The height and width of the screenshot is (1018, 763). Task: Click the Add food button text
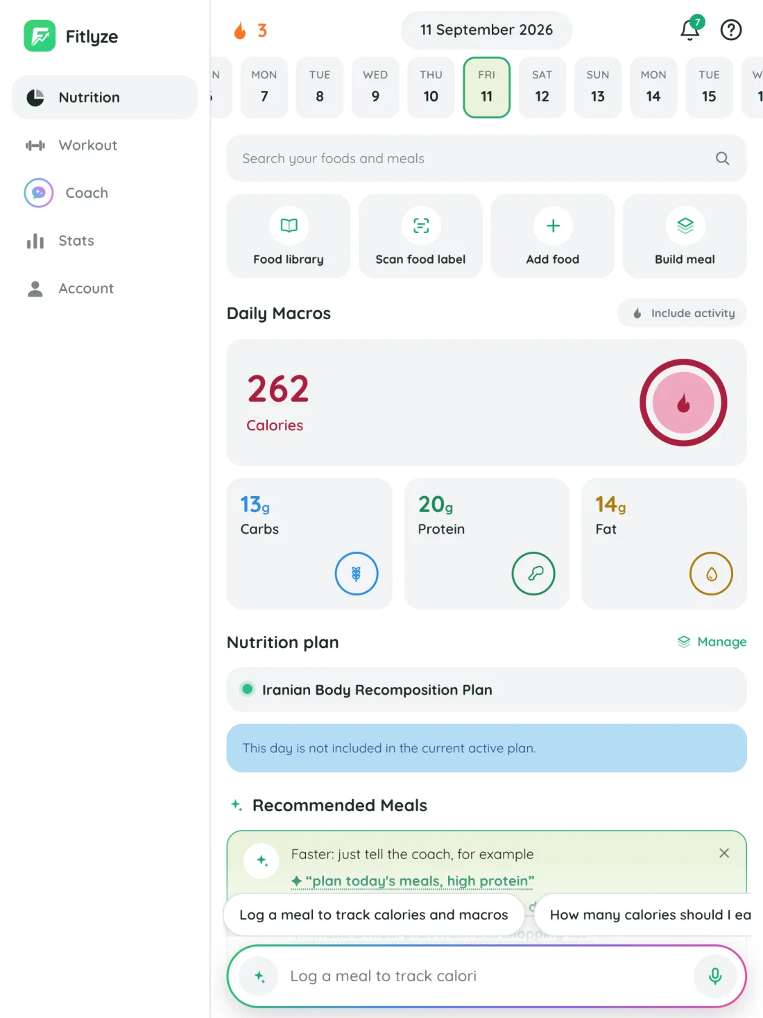553,260
